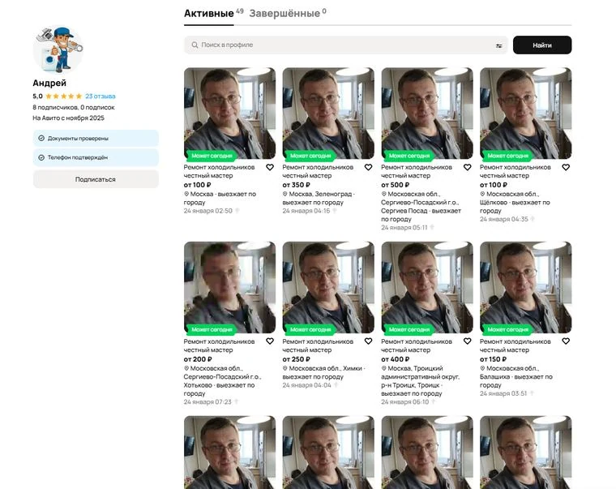Click the date 24 января 03:51

[x=503, y=393]
